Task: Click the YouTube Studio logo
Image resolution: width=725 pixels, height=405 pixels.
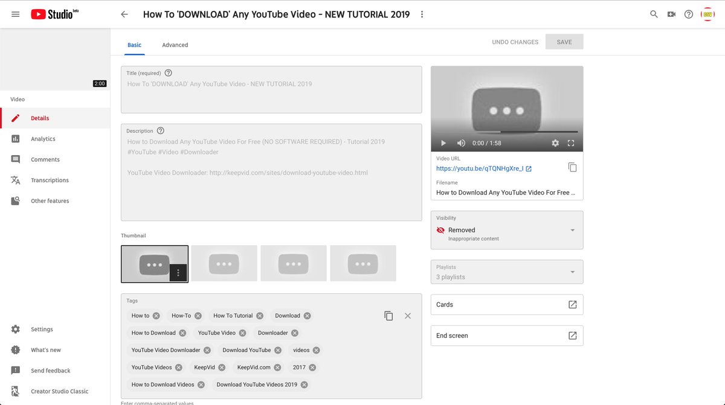Action: (x=55, y=14)
